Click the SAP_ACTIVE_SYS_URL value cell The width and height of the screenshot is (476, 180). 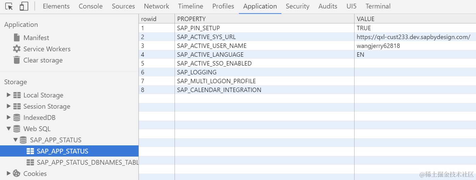413,37
